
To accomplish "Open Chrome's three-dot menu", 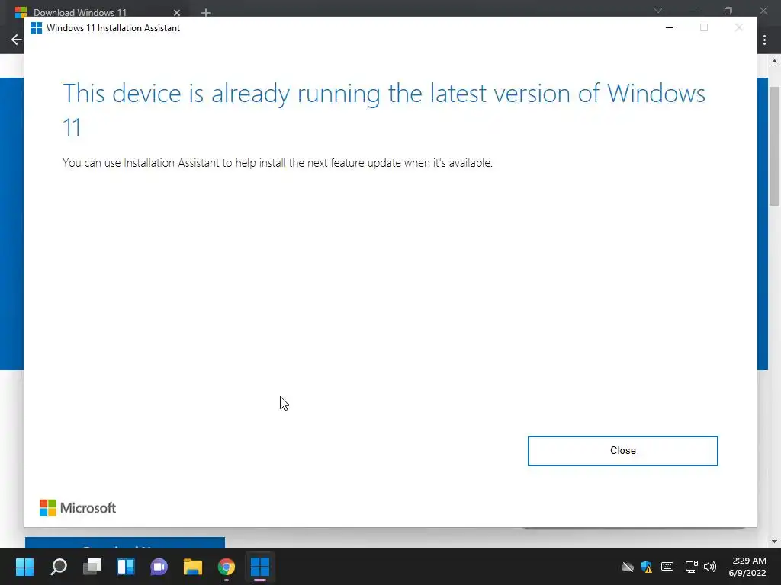I will [x=764, y=40].
